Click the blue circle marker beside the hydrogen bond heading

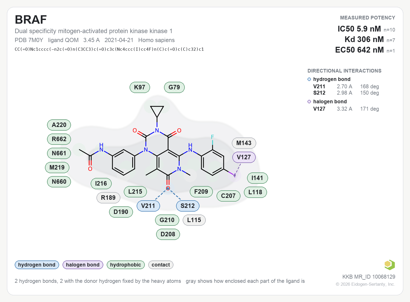click(x=309, y=79)
